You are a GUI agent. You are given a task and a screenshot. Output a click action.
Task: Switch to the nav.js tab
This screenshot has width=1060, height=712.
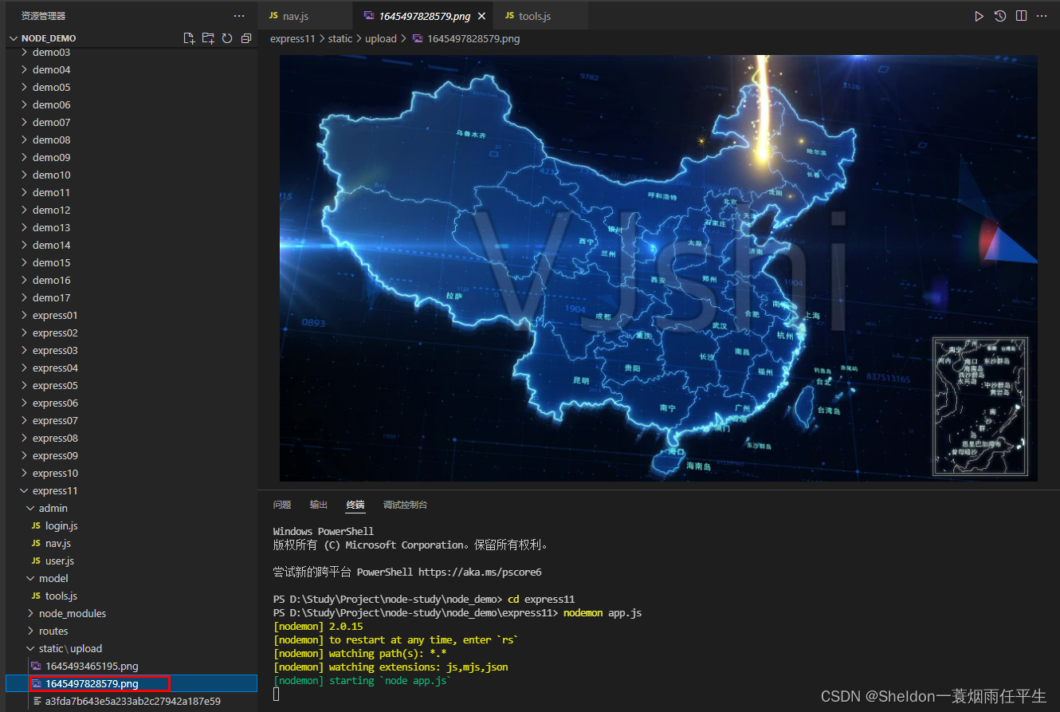point(304,16)
